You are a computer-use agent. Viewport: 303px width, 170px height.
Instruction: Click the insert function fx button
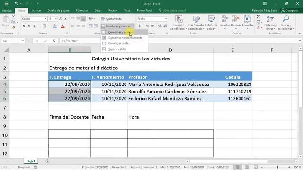coord(54,41)
